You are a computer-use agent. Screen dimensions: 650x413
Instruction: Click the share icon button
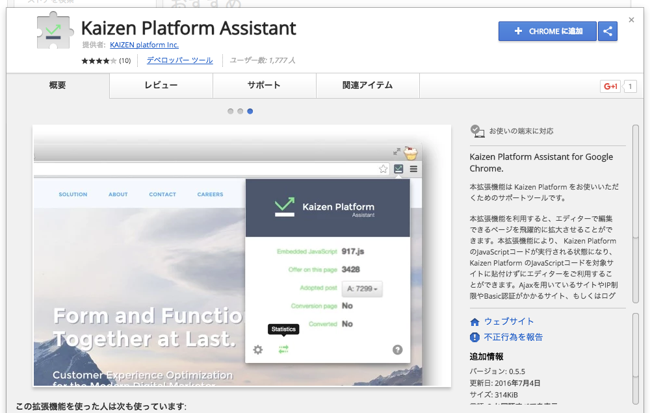point(608,31)
